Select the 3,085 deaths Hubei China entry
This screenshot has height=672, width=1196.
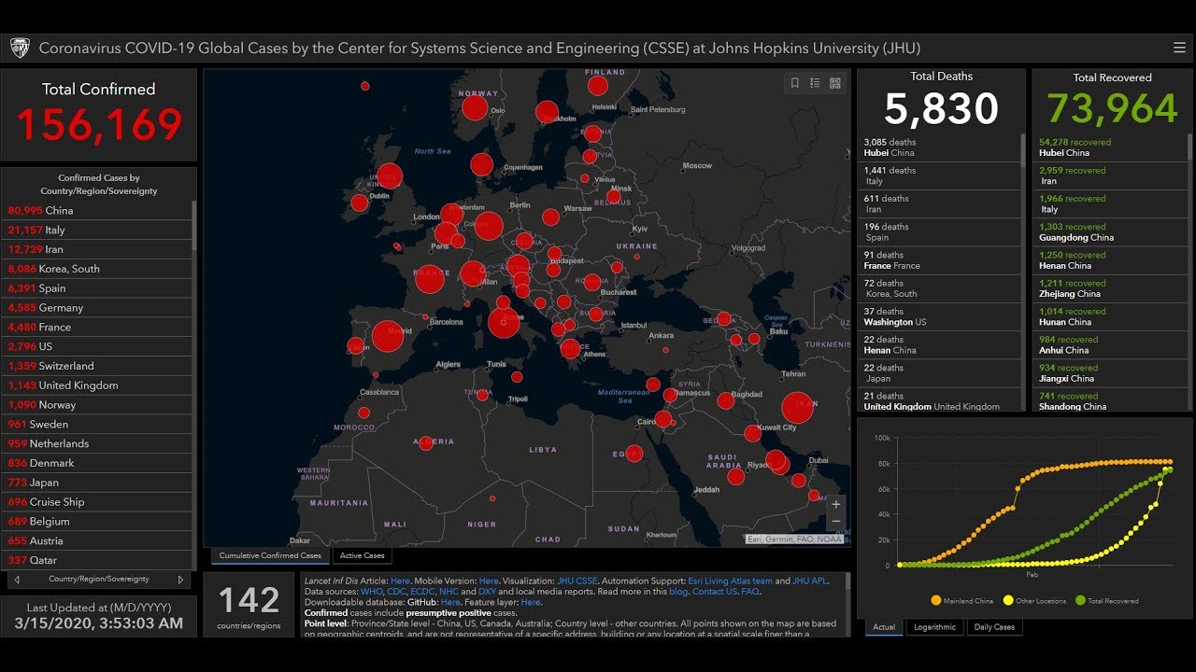tap(938, 147)
